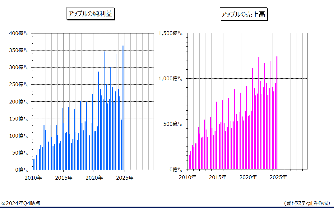This screenshot has width=334, height=219.
Task: Click 2025年 on the net income chart axis
Action: [125, 178]
